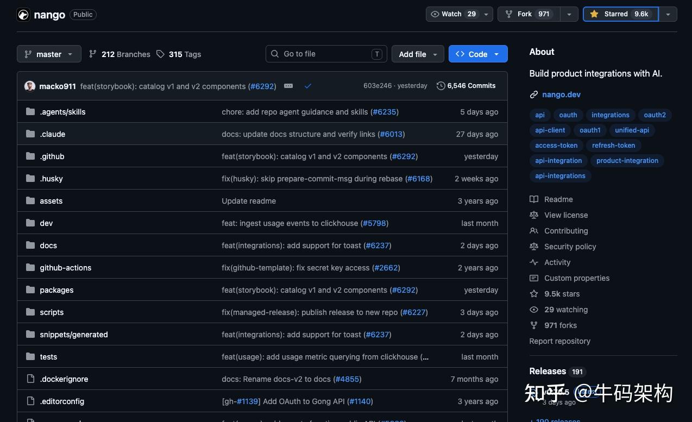
Task: Click the branch icon beside 212 Branches
Action: point(93,54)
